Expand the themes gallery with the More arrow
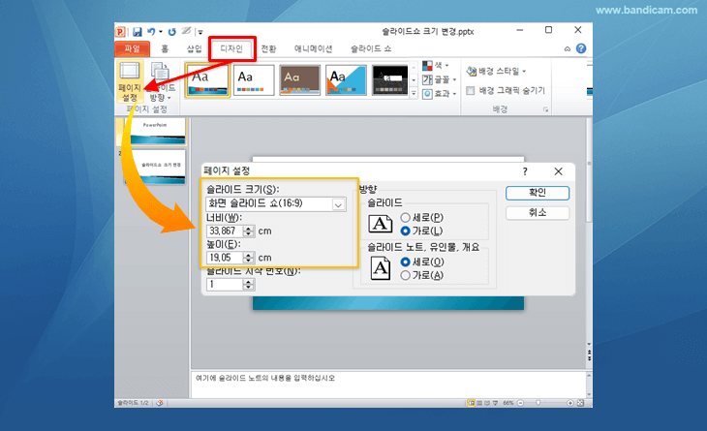This screenshot has height=431, width=707. 414,93
